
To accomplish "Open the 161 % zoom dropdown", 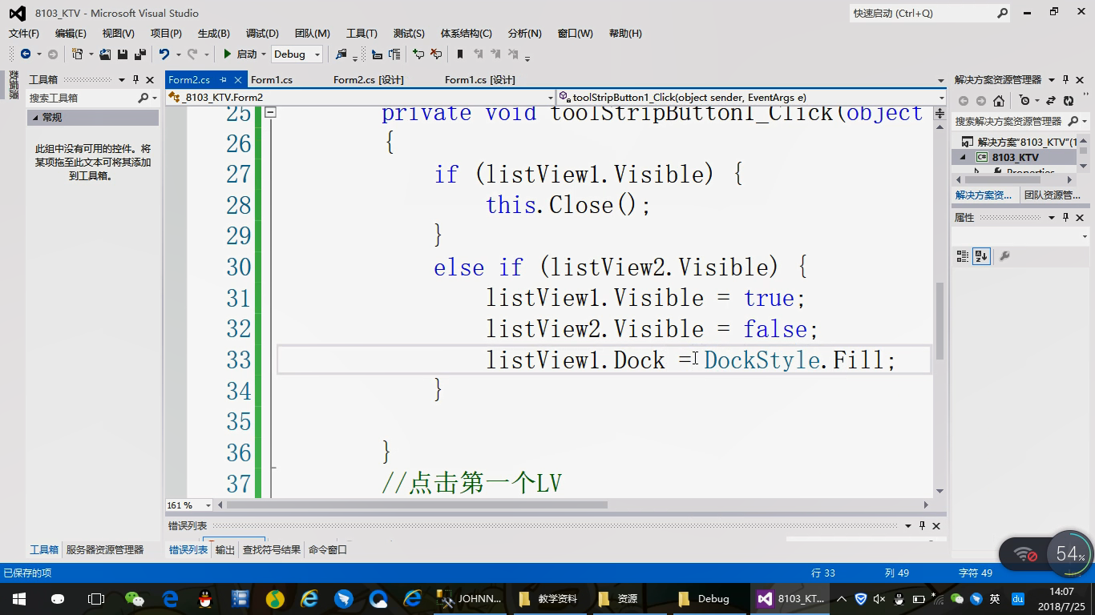I will (x=208, y=505).
